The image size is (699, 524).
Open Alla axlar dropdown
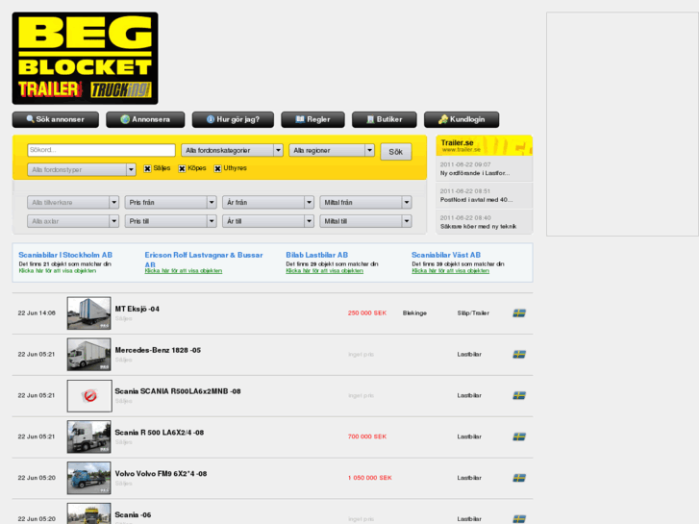[73, 221]
